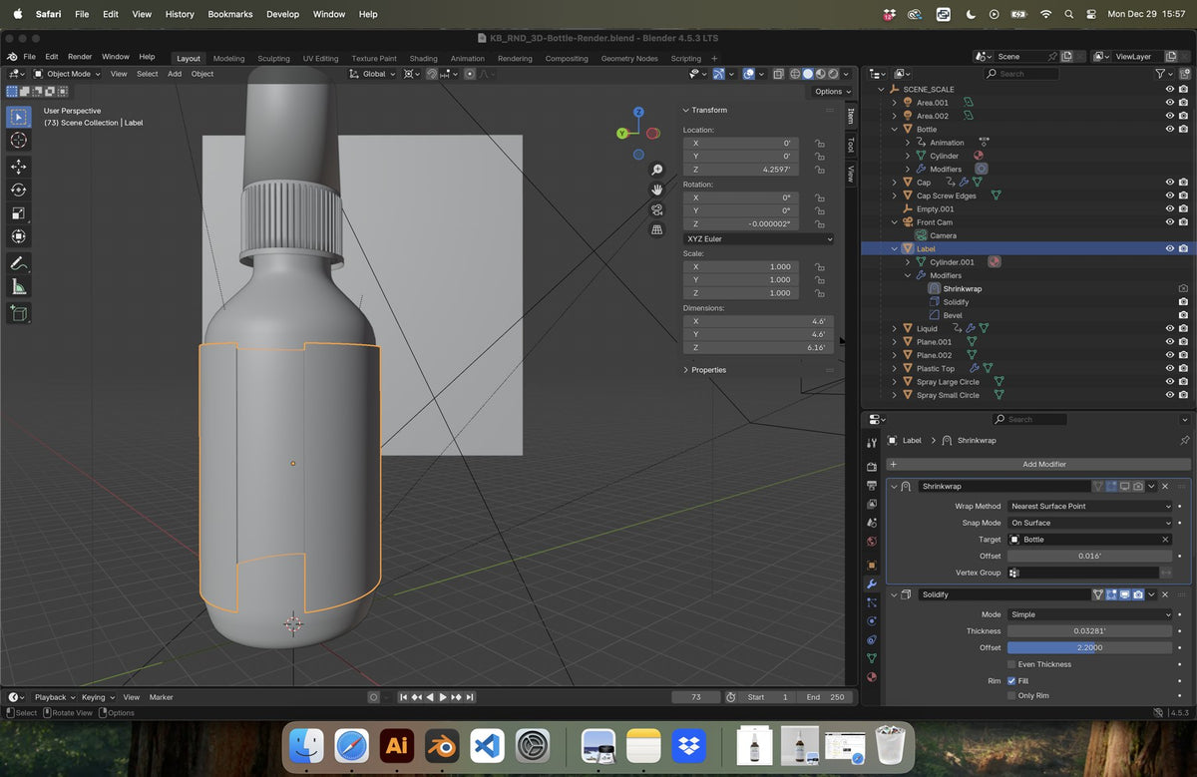Click the zoom viewport magnifier icon
The image size is (1197, 777).
(x=656, y=170)
